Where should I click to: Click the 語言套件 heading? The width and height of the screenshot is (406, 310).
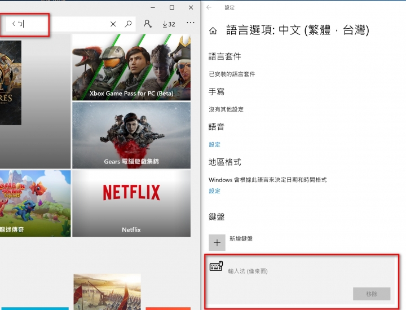225,56
